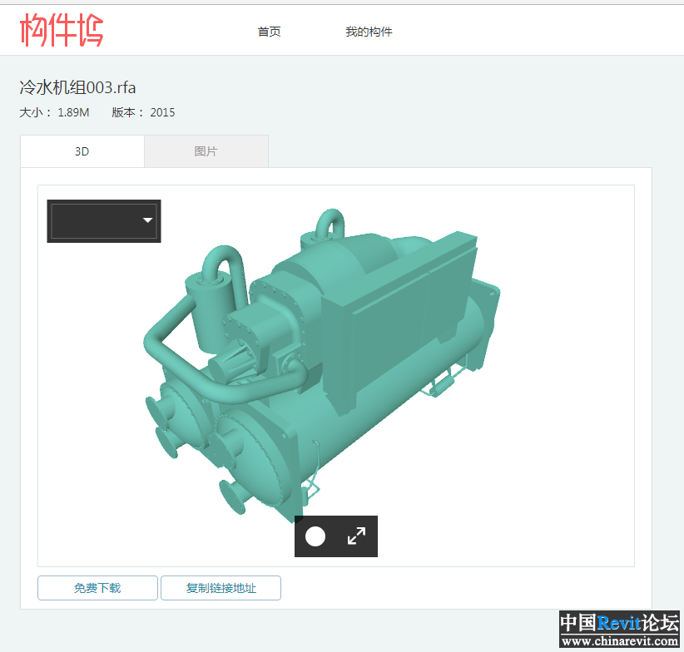This screenshot has width=684, height=652.
Task: Click the version value 2015
Action: tap(162, 112)
